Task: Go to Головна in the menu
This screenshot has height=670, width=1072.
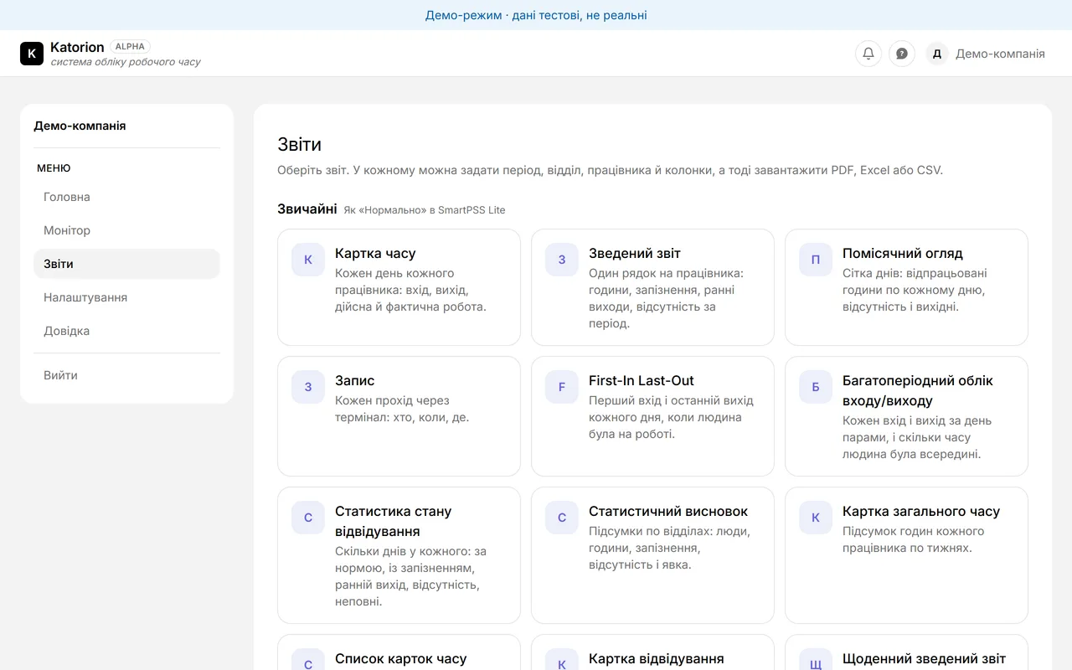Action: (126, 197)
